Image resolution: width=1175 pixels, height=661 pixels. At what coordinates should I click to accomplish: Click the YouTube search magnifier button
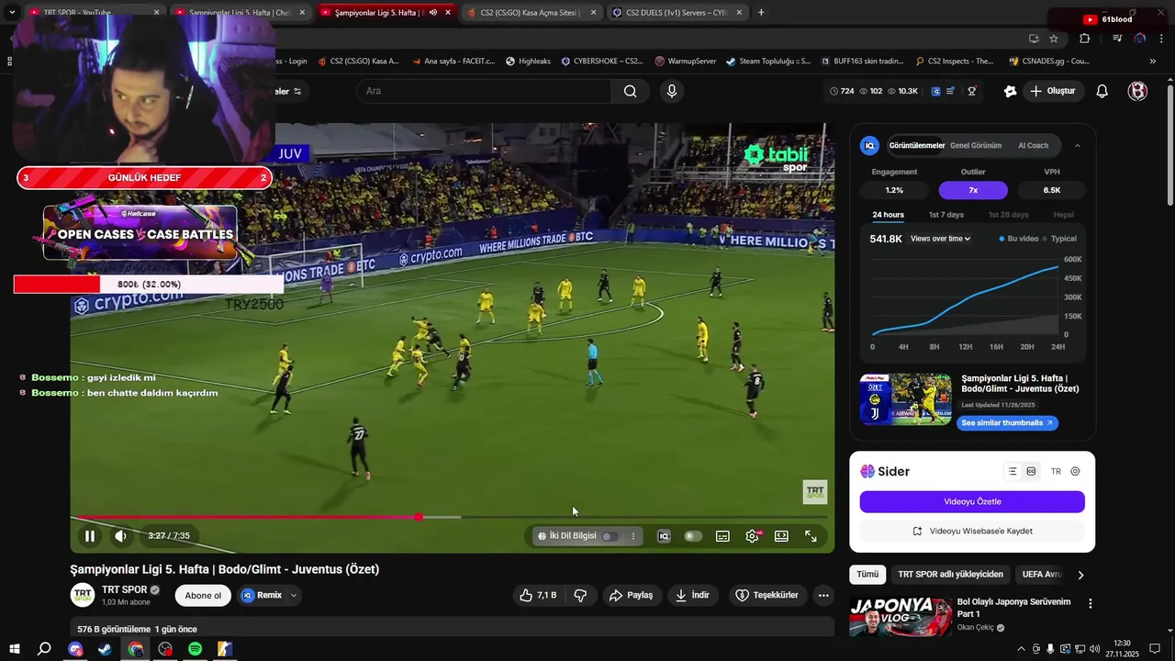(631, 91)
